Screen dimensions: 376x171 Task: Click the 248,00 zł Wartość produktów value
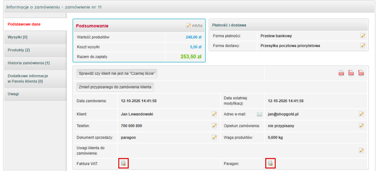tap(193, 37)
